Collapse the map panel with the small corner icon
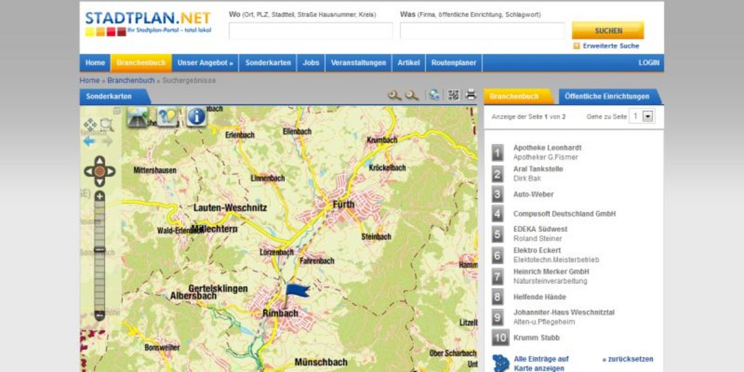Viewport: 744px width, 372px height. point(116,110)
